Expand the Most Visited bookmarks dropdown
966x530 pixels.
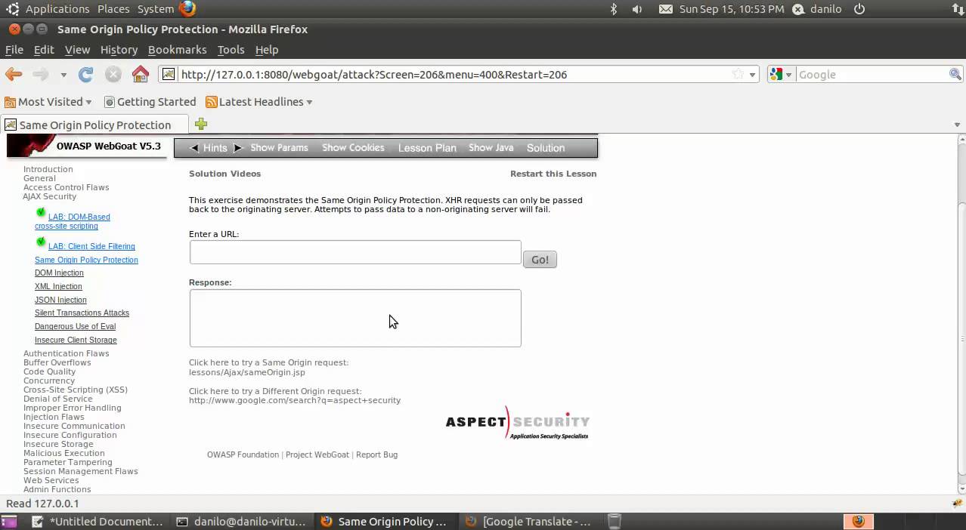click(x=48, y=102)
